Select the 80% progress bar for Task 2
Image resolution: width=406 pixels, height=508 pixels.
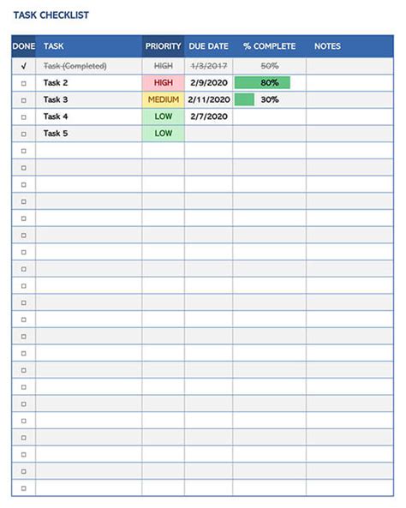262,83
